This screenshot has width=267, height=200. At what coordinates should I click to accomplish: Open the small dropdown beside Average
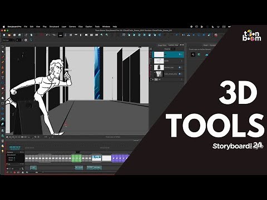(14, 40)
